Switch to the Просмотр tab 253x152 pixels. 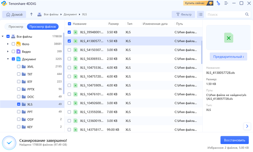[x=16, y=27]
